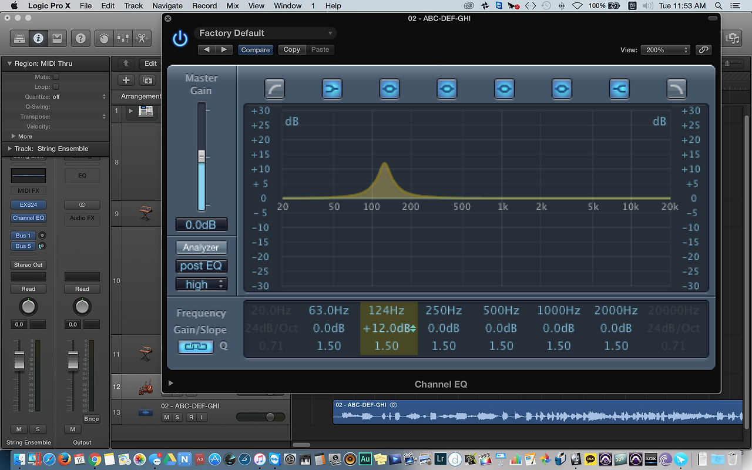Click the 63.0Hz frequency value
This screenshot has height=470, width=752.
(329, 310)
